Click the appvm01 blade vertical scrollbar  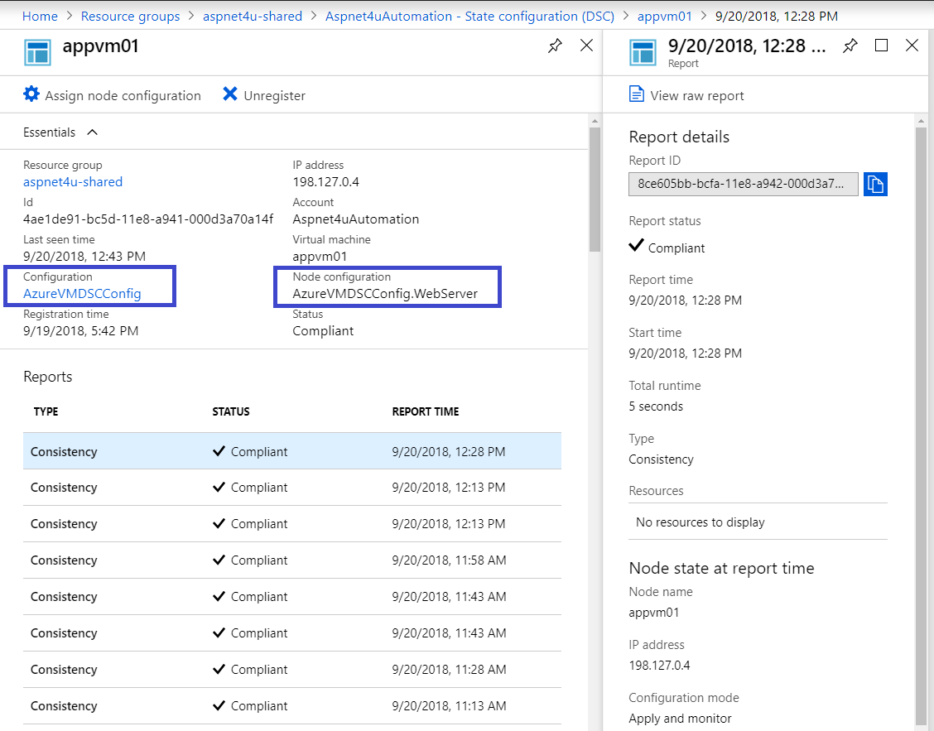click(x=595, y=190)
